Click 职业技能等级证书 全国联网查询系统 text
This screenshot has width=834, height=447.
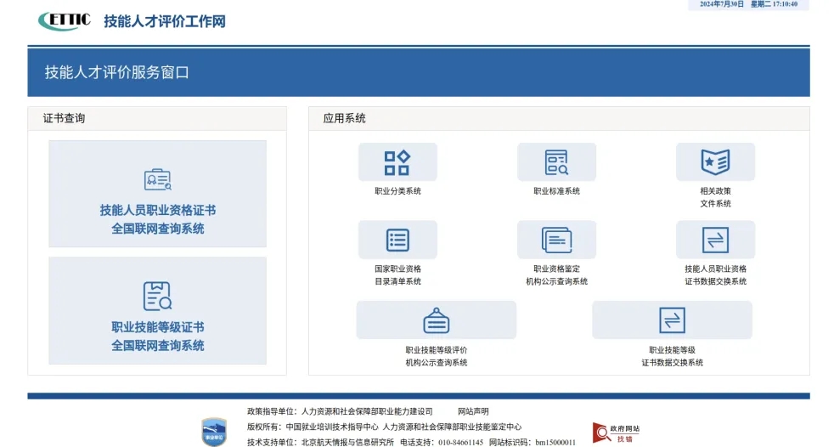coord(157,336)
